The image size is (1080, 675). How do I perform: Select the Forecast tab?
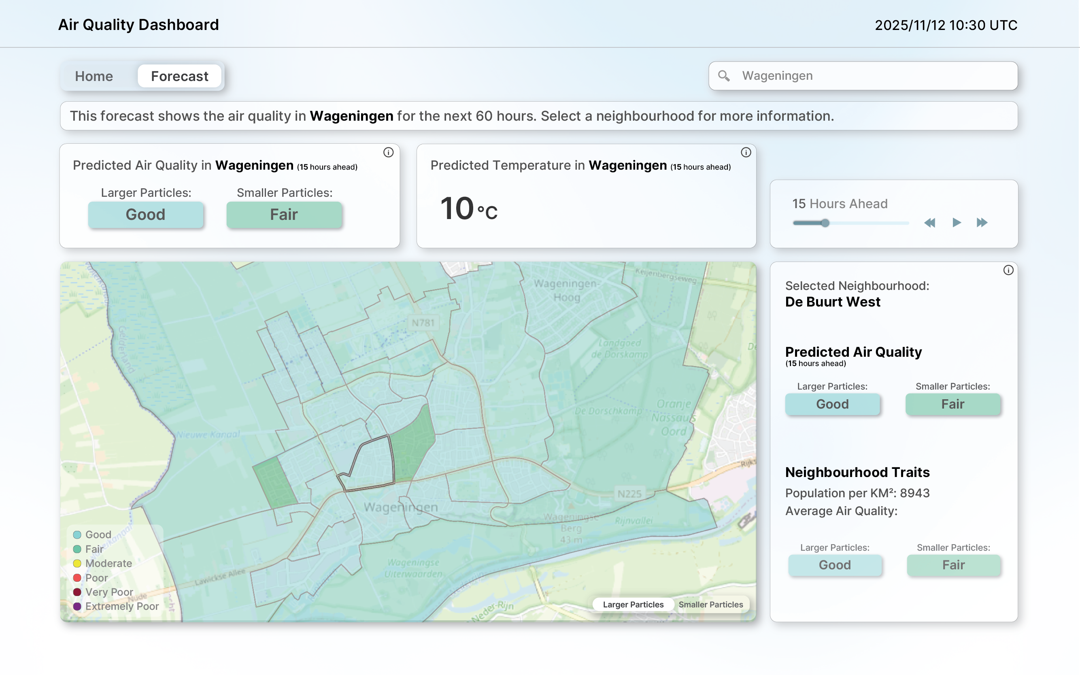coord(179,77)
